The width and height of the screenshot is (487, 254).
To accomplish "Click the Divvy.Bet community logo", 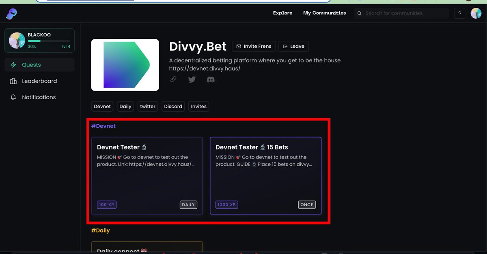I will [125, 65].
